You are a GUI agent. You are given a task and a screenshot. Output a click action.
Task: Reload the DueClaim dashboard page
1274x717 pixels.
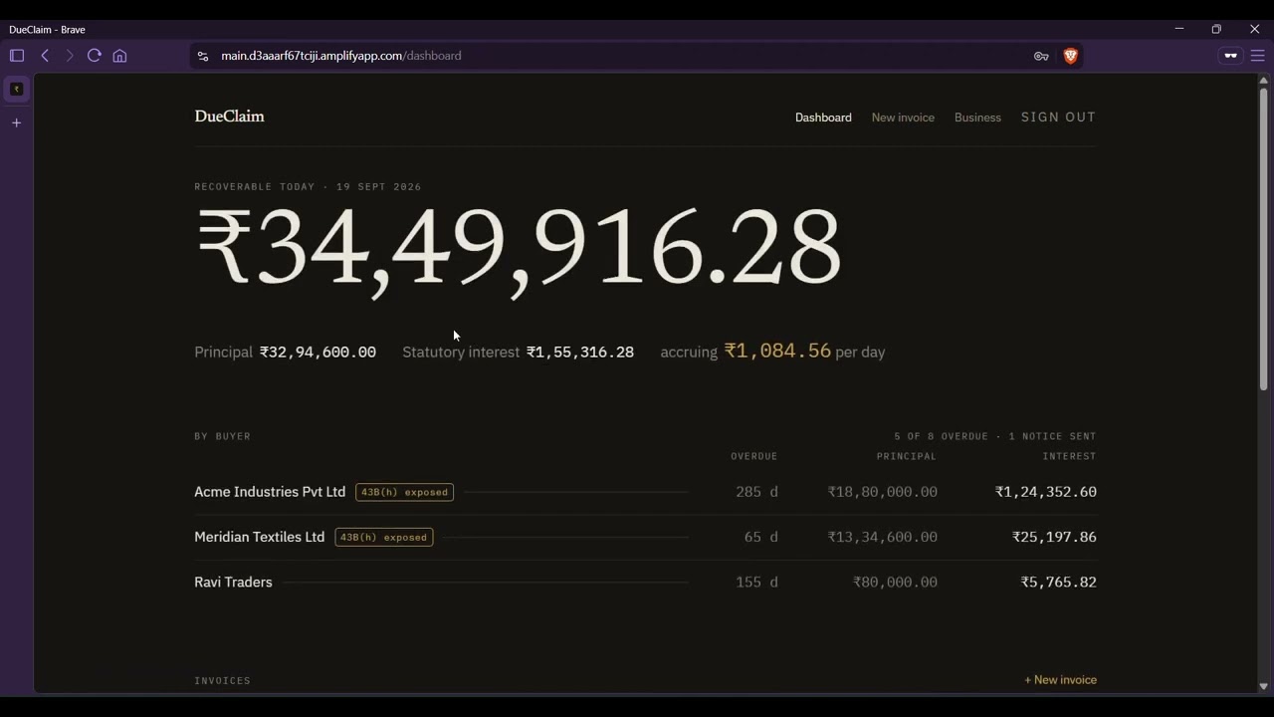(95, 56)
